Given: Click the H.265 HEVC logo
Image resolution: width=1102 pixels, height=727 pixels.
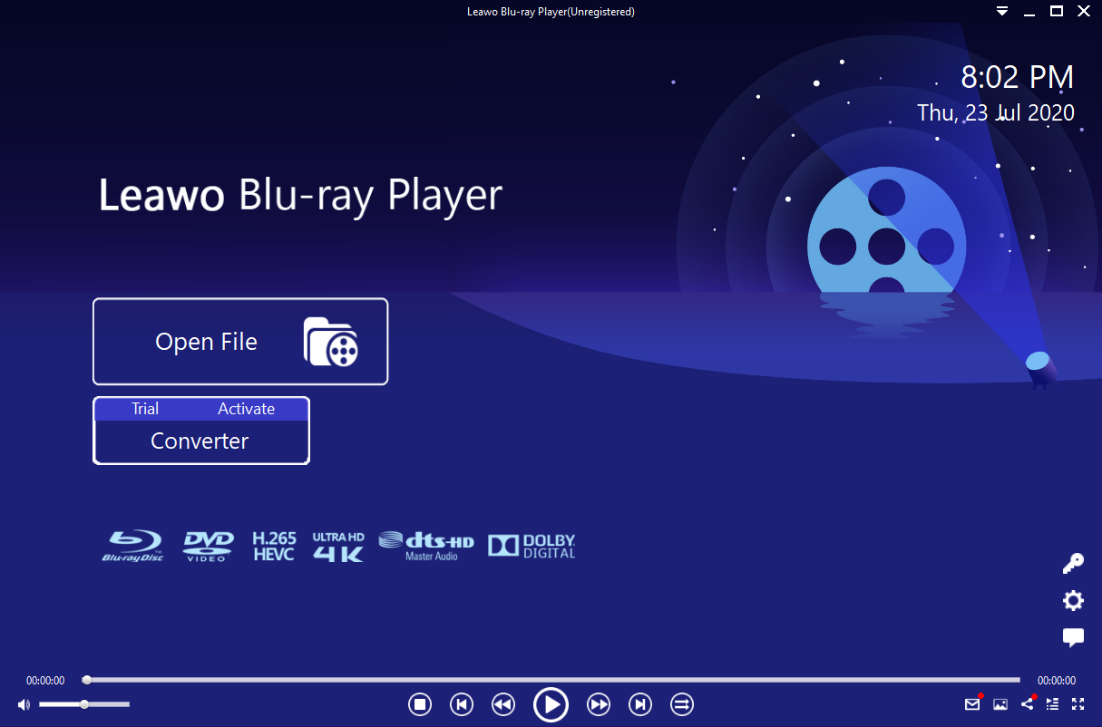Looking at the screenshot, I should tap(274, 546).
